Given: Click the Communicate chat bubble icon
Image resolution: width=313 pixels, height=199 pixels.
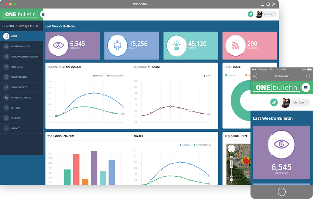Looking at the screenshot, I should (6, 87).
